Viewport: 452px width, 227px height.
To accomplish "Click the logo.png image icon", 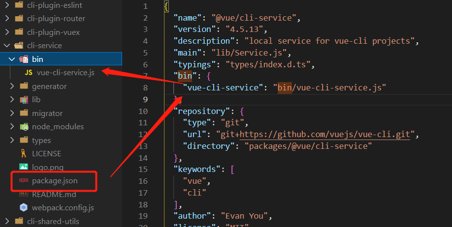I will (x=24, y=167).
